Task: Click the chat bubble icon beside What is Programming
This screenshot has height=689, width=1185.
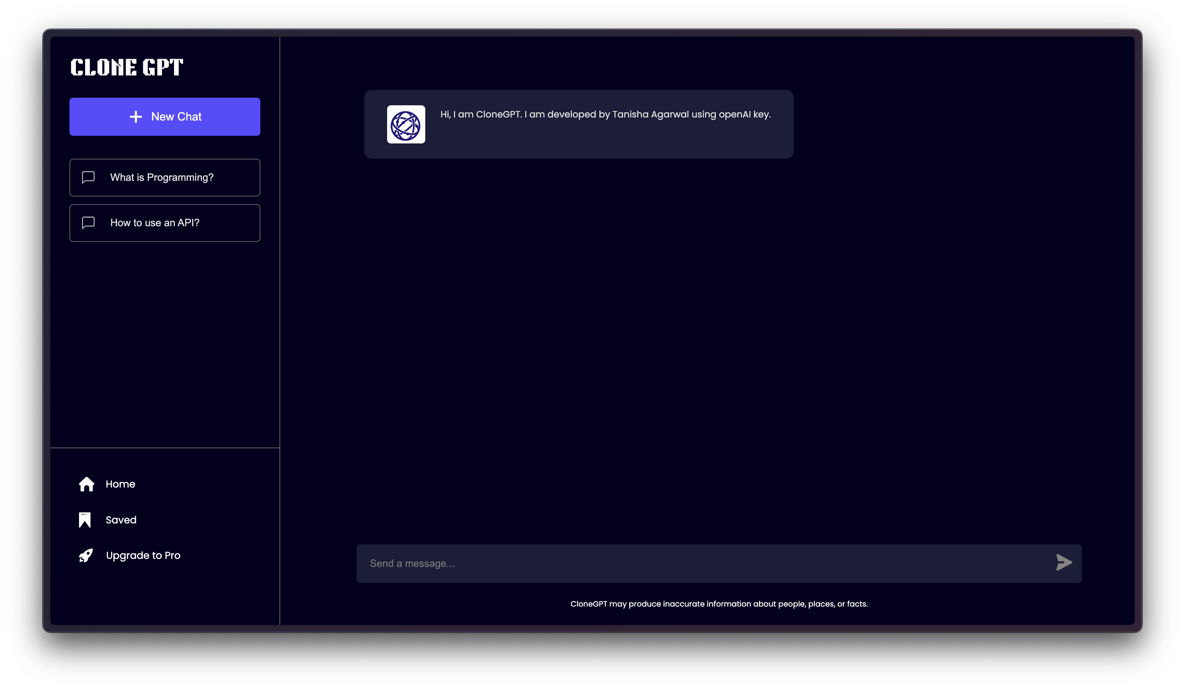Action: (x=89, y=177)
